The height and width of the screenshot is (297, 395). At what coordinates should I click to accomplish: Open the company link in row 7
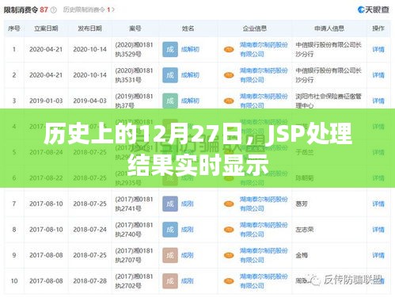264,204
